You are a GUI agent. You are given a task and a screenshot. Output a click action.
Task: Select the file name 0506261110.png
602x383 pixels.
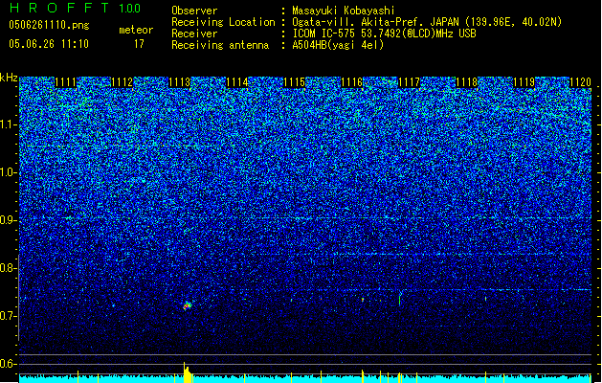click(x=49, y=25)
